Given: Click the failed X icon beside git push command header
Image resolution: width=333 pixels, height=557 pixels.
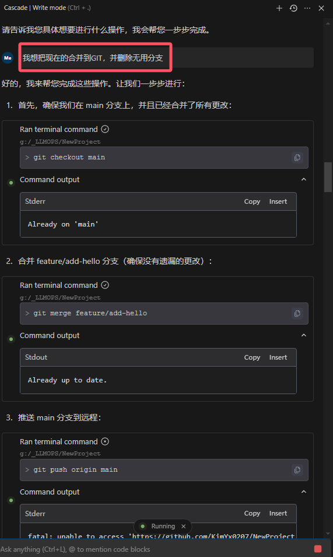Looking at the screenshot, I should click(105, 441).
